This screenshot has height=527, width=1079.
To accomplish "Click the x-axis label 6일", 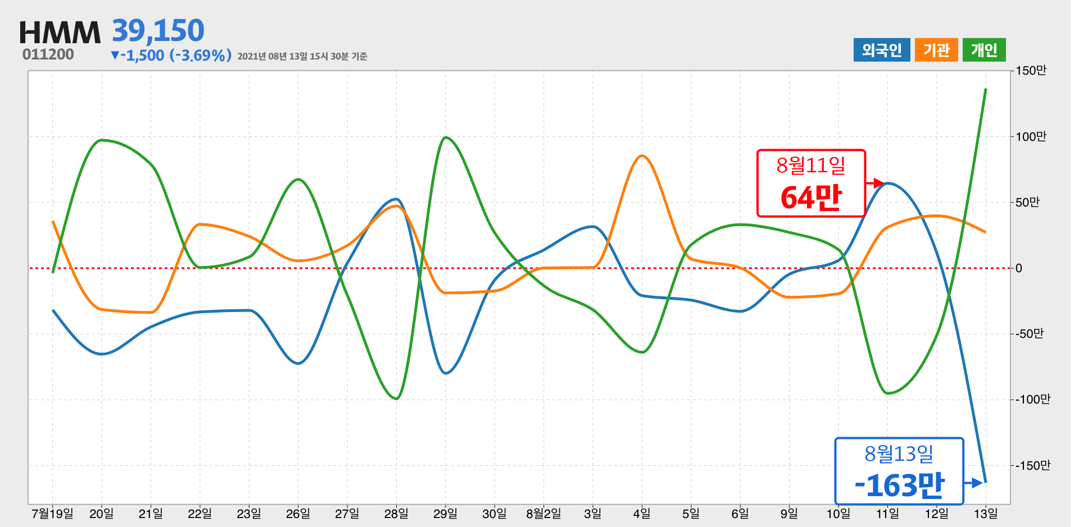I will tap(740, 514).
